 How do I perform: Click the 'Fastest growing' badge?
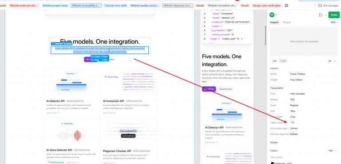pyautogui.click(x=56, y=162)
